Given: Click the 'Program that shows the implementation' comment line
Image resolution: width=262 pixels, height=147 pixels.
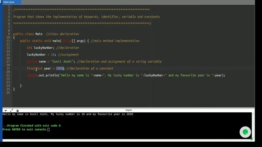Looking at the screenshot, I should [x=86, y=17].
